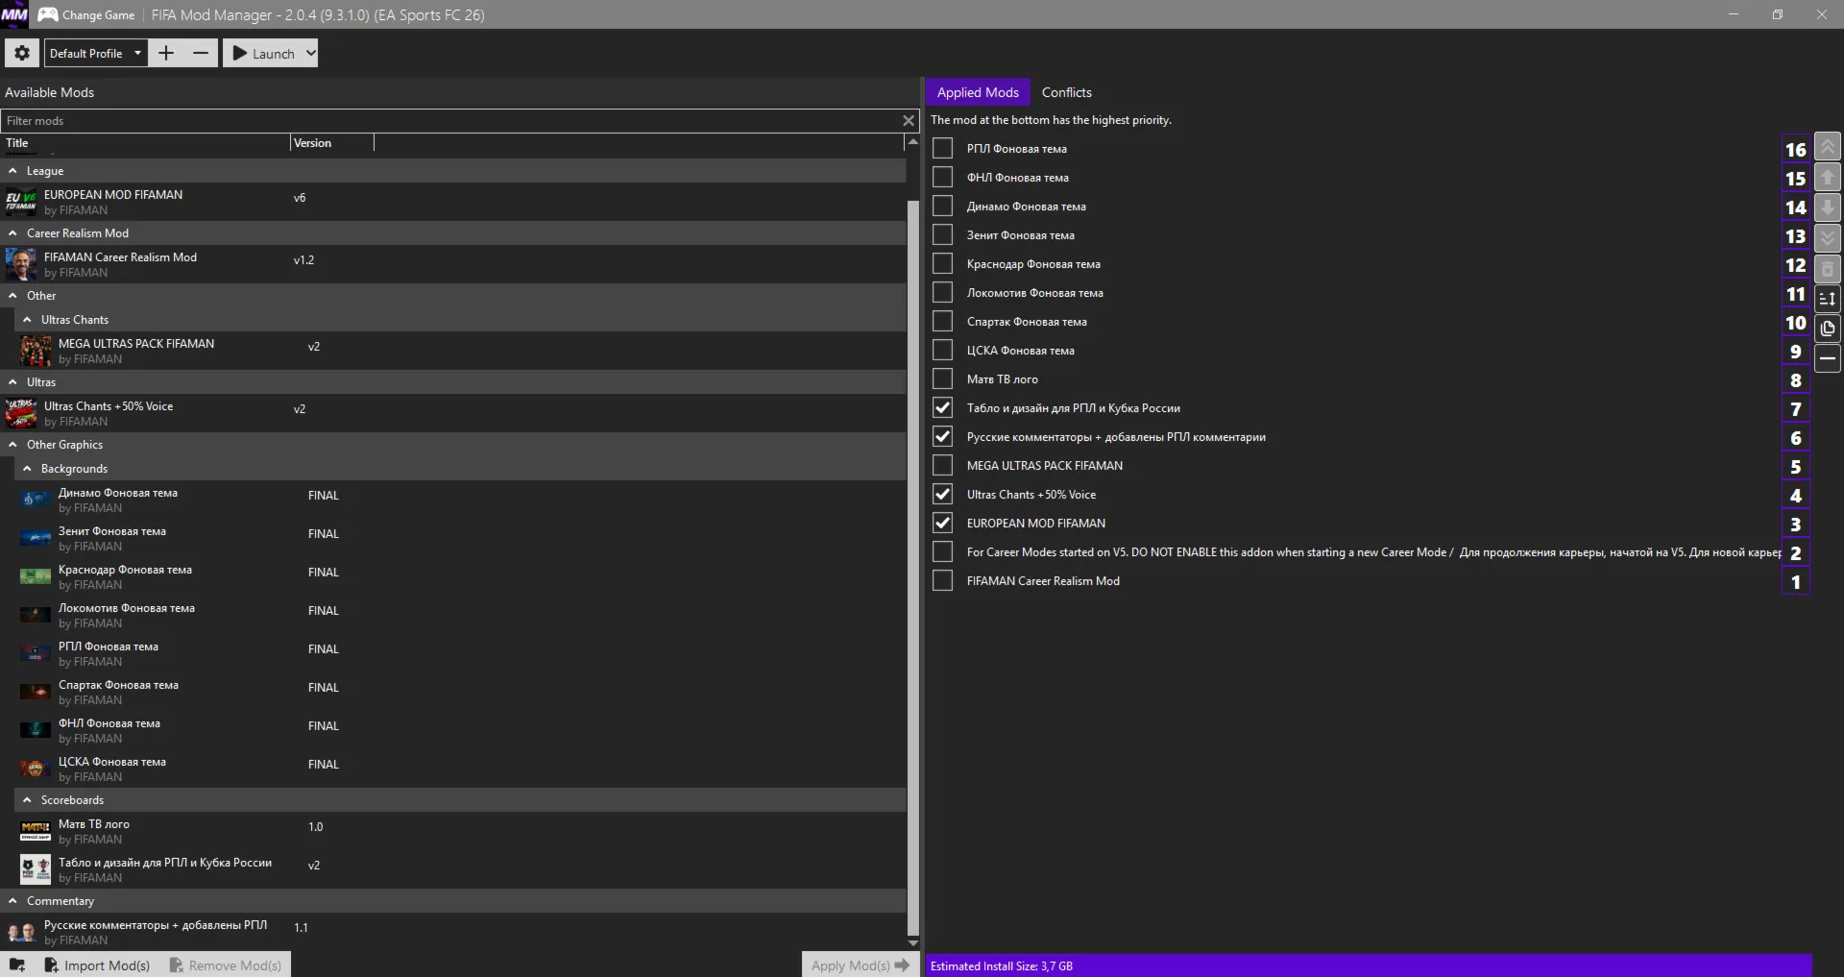Clear the Filter mods search box

tap(909, 120)
